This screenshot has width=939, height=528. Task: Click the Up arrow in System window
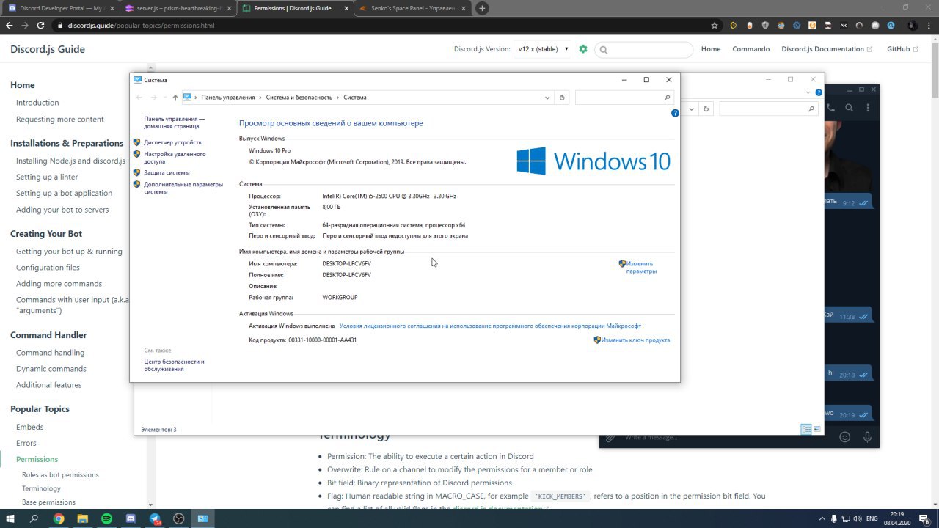[x=175, y=98]
